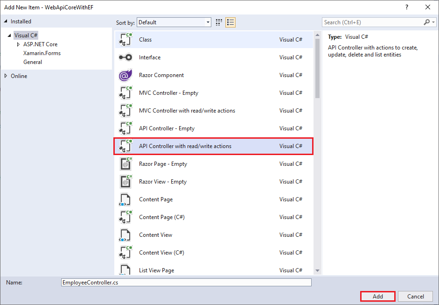
Task: Click the 'Interface' template name
Action: click(150, 57)
